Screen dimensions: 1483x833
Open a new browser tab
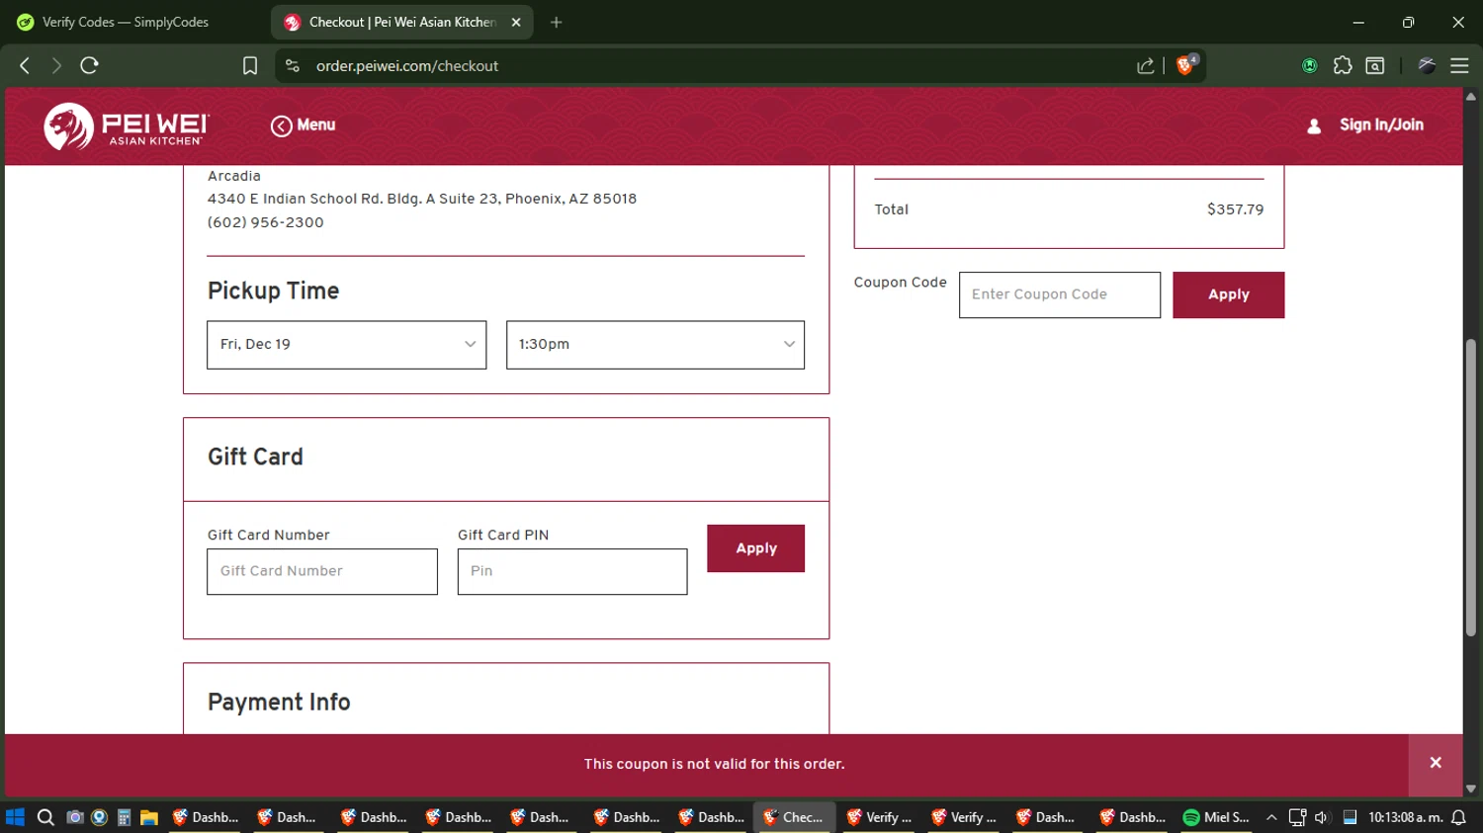pos(557,22)
